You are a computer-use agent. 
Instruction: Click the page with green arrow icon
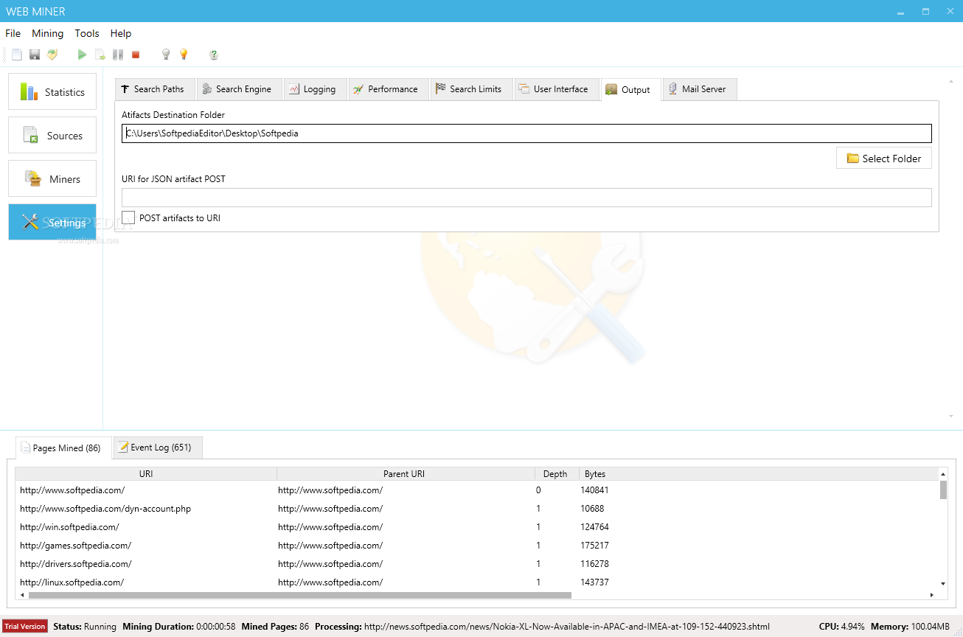tap(100, 55)
